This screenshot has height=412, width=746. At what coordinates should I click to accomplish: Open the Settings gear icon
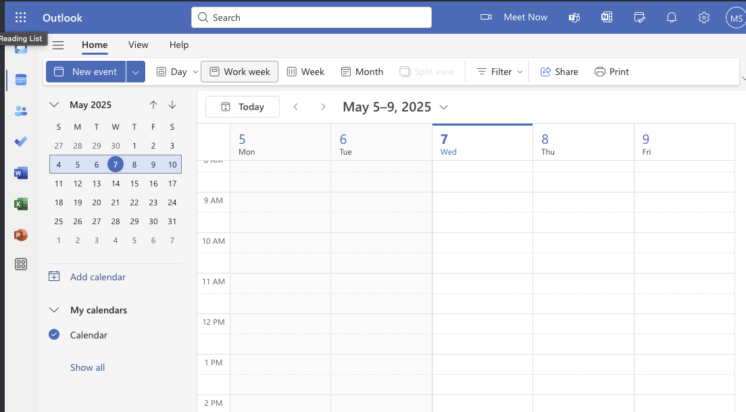tap(703, 18)
